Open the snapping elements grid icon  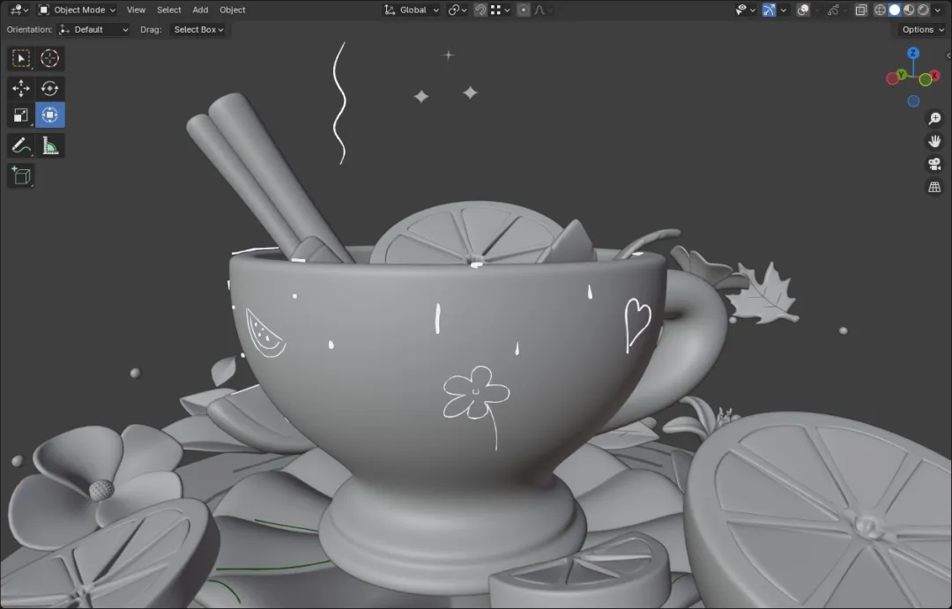click(x=500, y=10)
